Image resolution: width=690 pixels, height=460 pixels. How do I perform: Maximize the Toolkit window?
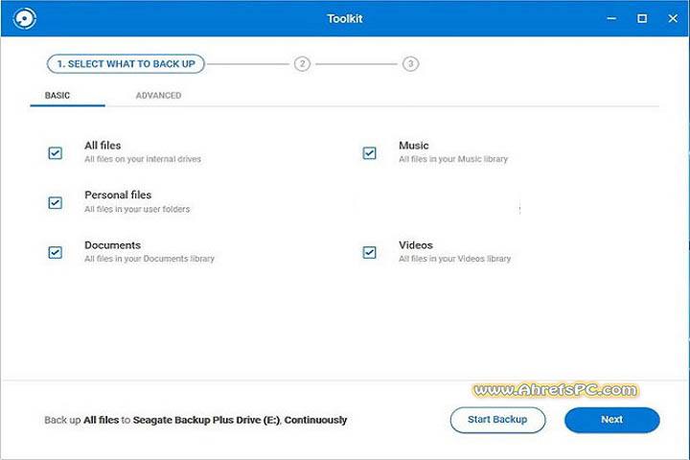[642, 18]
